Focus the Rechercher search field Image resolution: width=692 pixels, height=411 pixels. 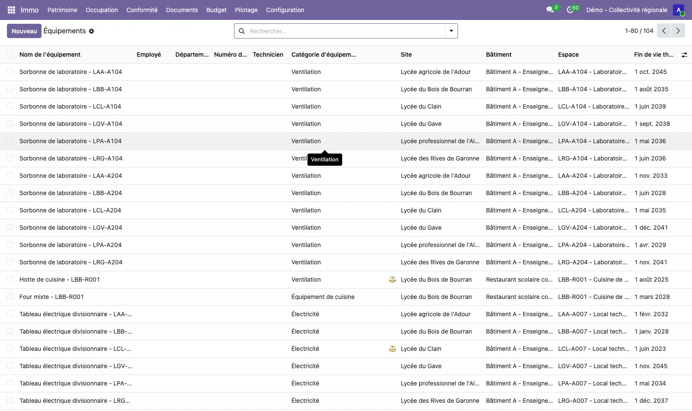click(346, 31)
